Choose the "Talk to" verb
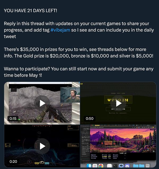Screen dimensions: 159x169 106,158
